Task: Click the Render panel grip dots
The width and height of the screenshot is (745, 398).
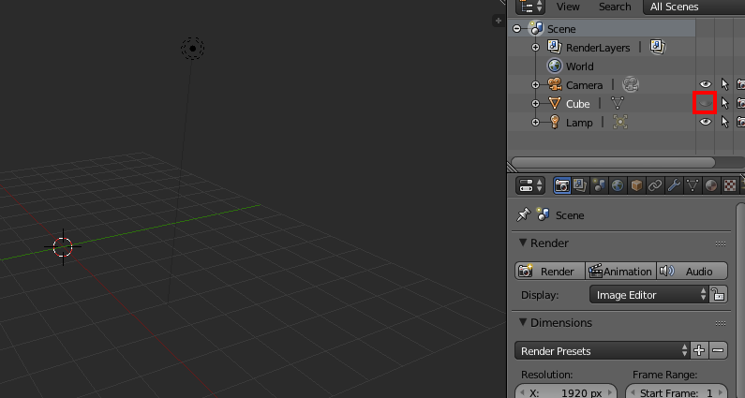Action: tap(721, 243)
